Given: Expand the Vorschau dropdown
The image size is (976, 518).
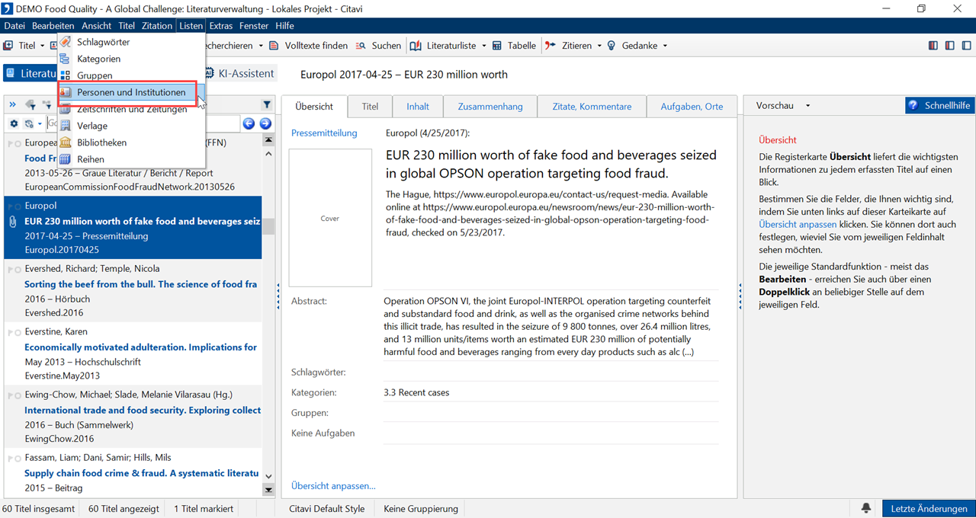Looking at the screenshot, I should tap(807, 106).
